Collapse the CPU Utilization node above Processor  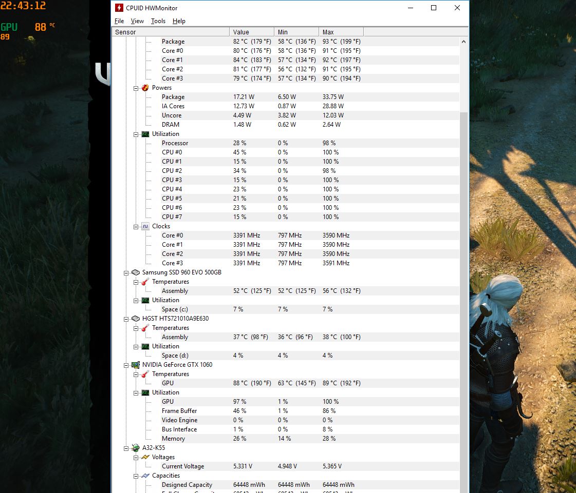pos(136,134)
